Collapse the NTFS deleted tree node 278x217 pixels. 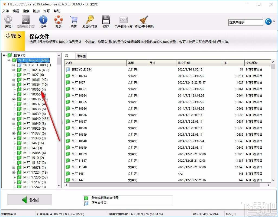9,60
